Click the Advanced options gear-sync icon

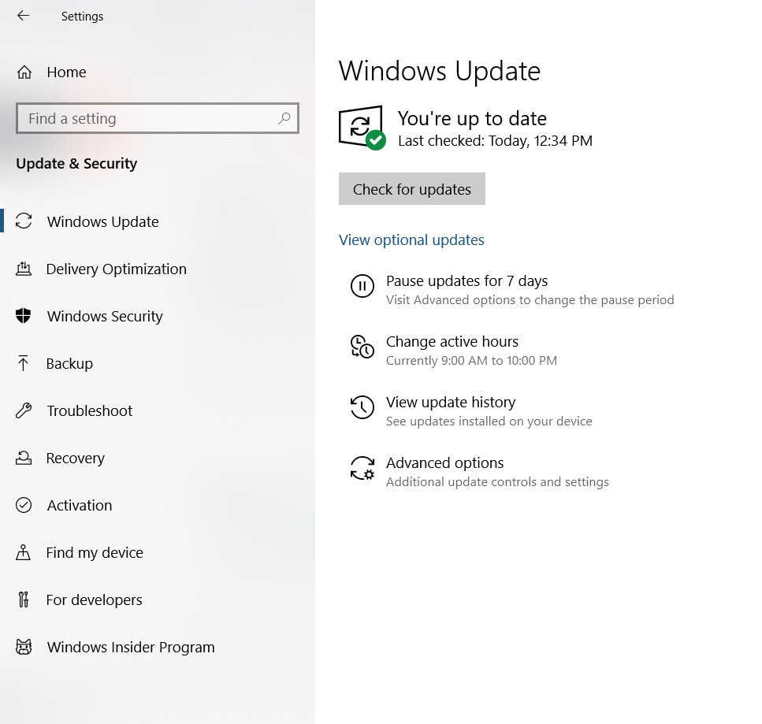click(362, 468)
